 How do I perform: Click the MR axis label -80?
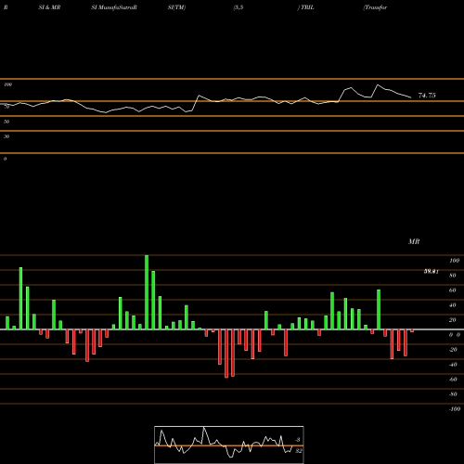[x=453, y=394]
